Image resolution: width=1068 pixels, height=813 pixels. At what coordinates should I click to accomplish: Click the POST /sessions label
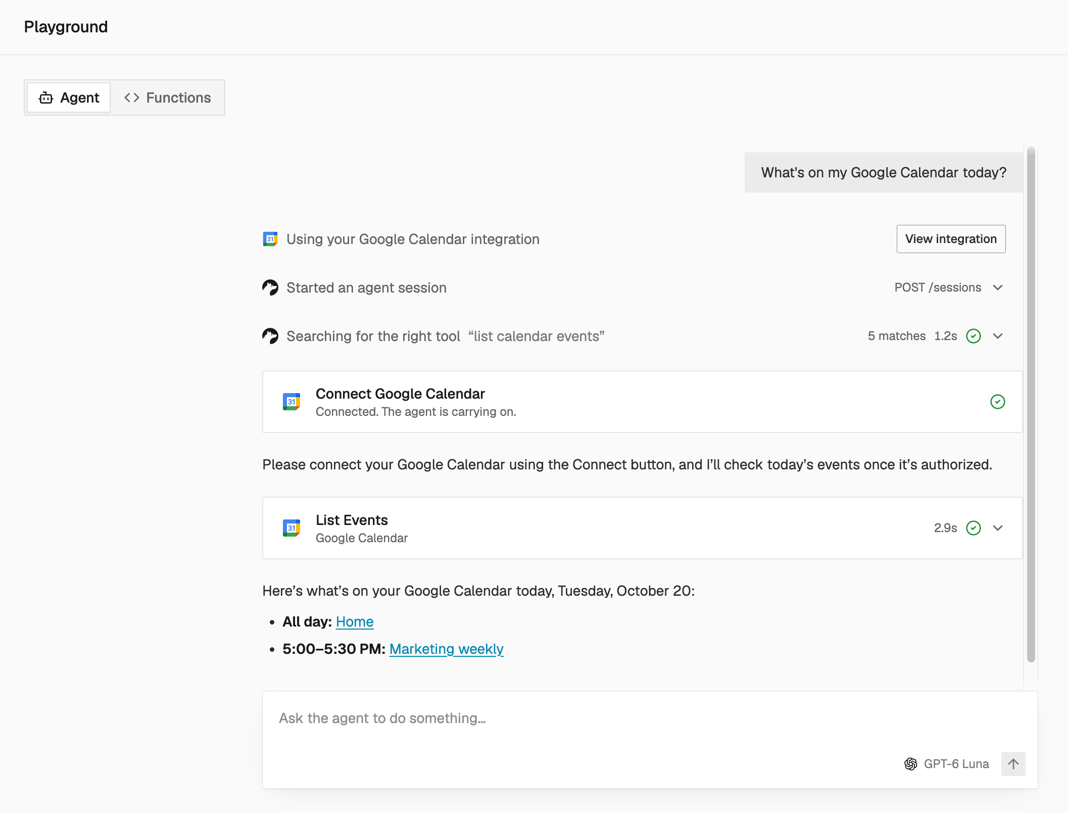pos(938,288)
